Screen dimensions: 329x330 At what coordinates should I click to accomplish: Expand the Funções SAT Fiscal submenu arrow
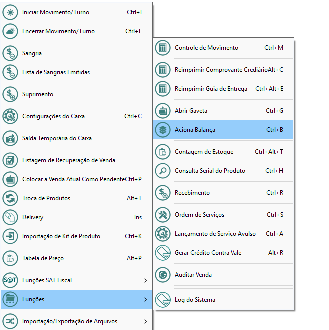[x=145, y=280]
